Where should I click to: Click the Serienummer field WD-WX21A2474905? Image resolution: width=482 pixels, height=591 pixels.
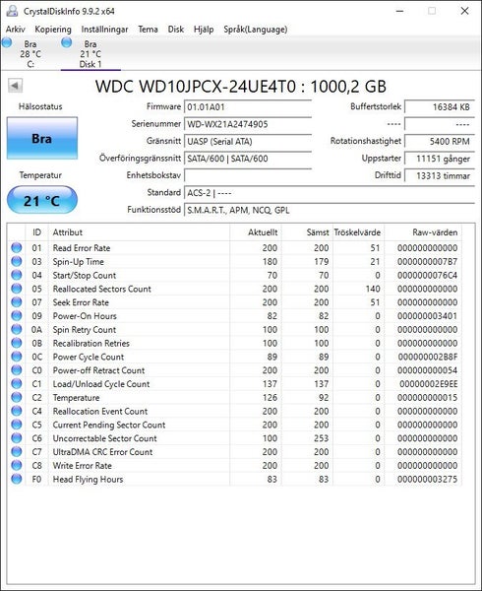248,124
